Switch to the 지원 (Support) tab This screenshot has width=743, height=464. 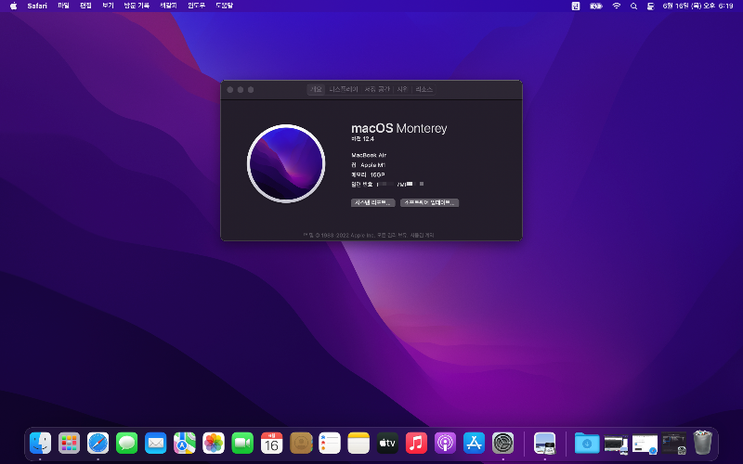[x=402, y=89]
